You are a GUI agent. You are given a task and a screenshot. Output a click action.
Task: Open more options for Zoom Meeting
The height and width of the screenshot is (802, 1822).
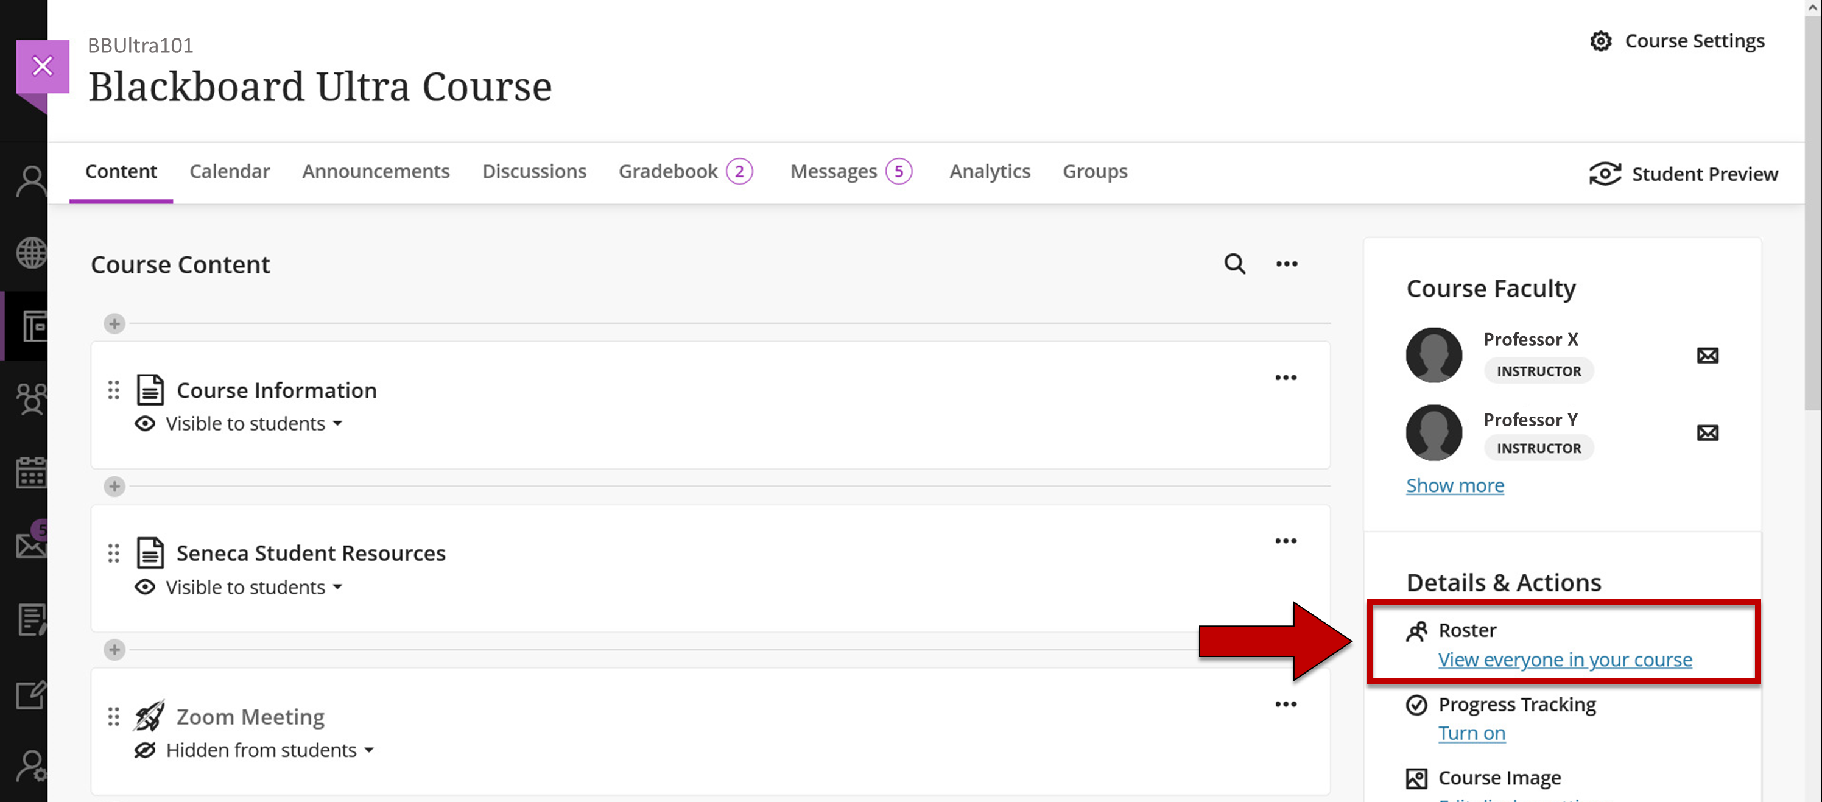pyautogui.click(x=1286, y=705)
